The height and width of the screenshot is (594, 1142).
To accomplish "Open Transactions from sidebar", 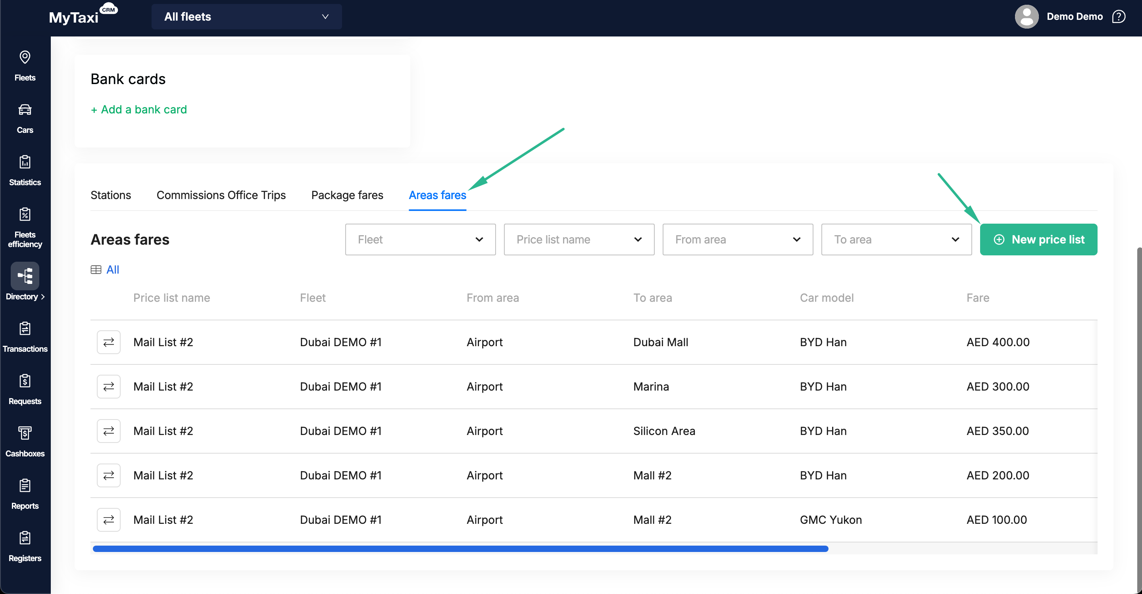I will [25, 337].
